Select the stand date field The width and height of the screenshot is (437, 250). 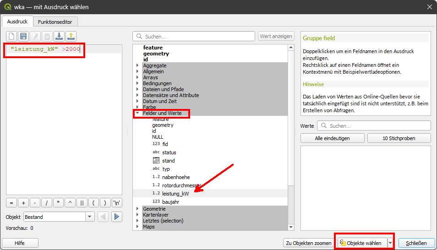click(x=168, y=161)
